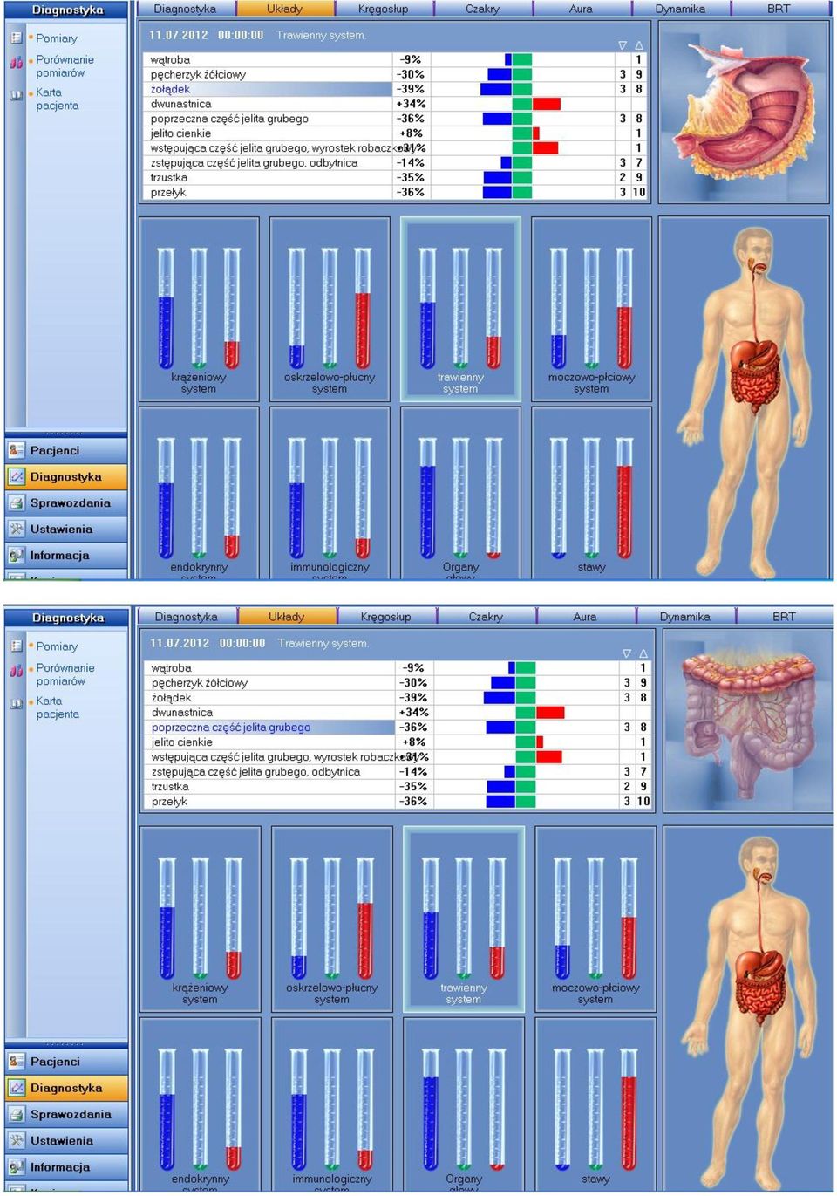Click Pacjenci icon in lower window navigation
The image size is (837, 1196).
click(17, 1062)
